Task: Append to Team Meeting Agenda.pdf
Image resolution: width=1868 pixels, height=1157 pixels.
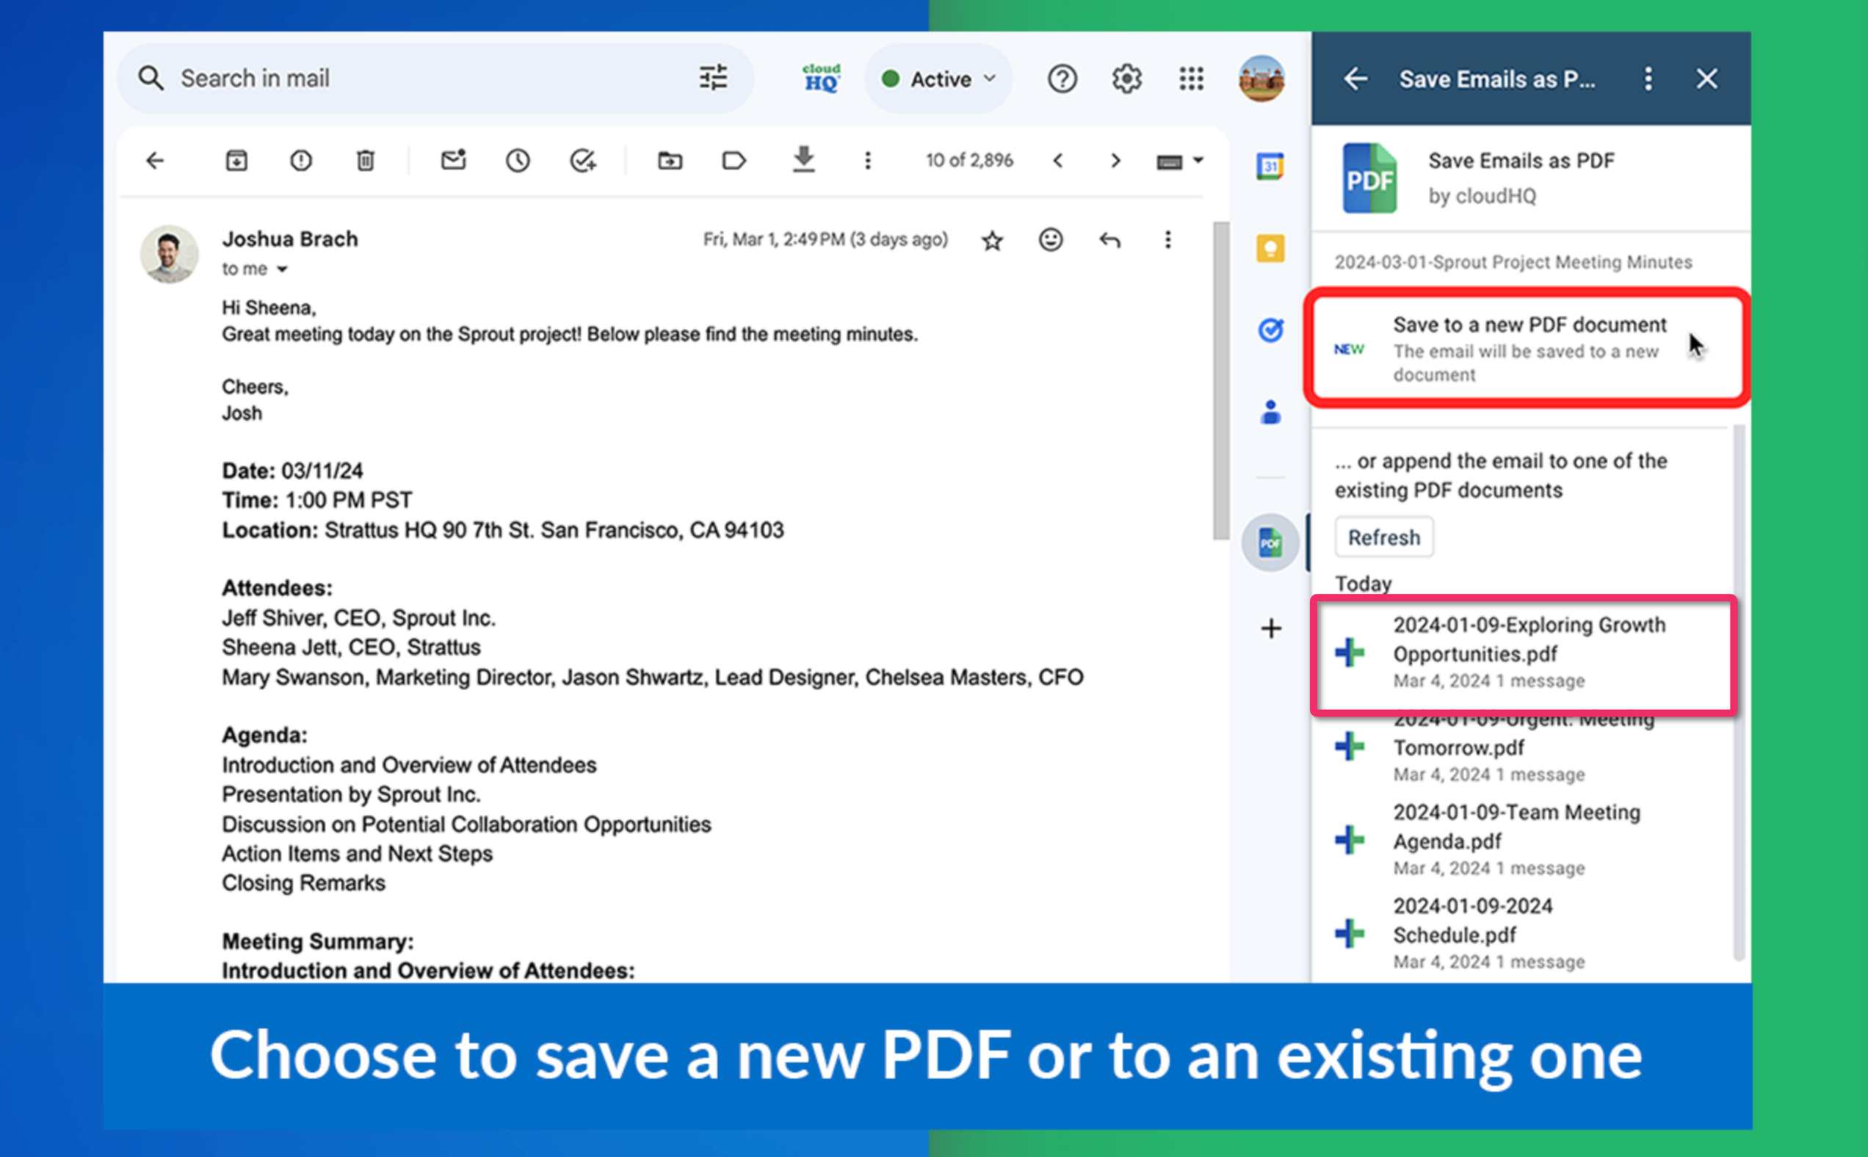Action: pos(1523,840)
